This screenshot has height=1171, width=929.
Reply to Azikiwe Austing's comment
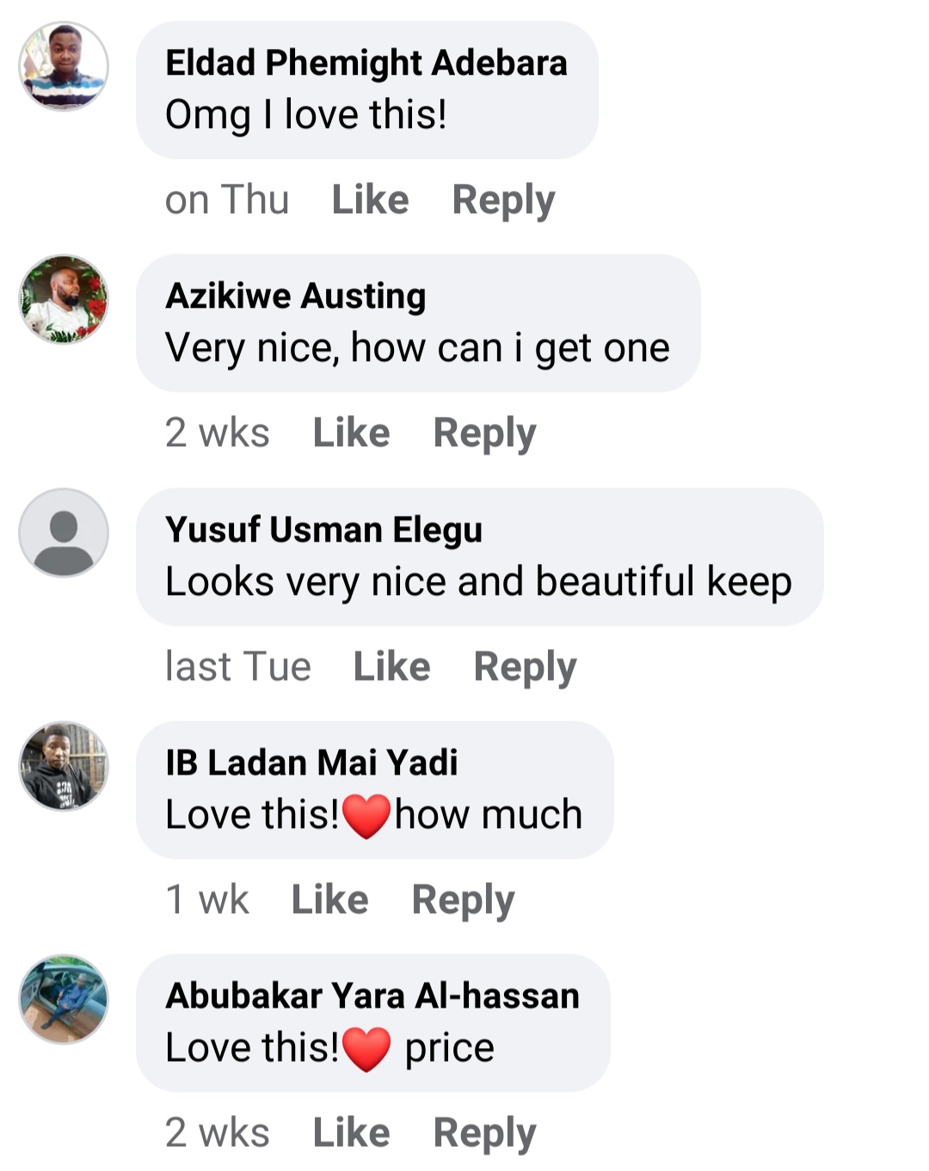coord(484,433)
